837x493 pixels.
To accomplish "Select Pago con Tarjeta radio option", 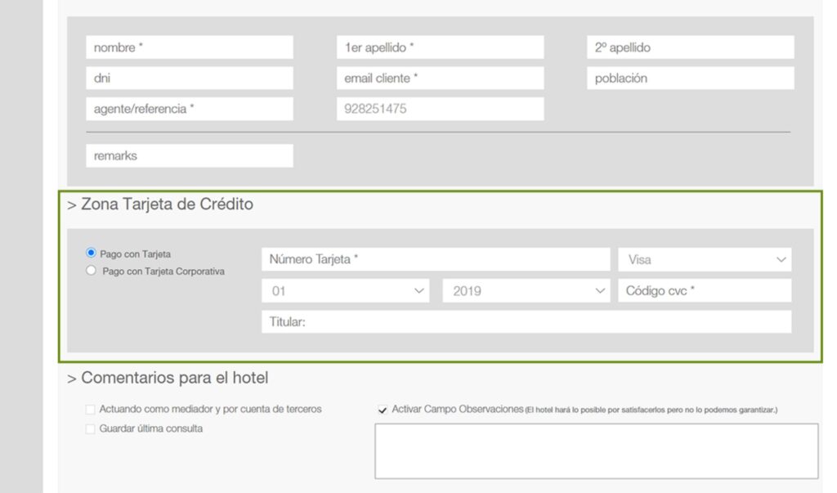I will (91, 253).
